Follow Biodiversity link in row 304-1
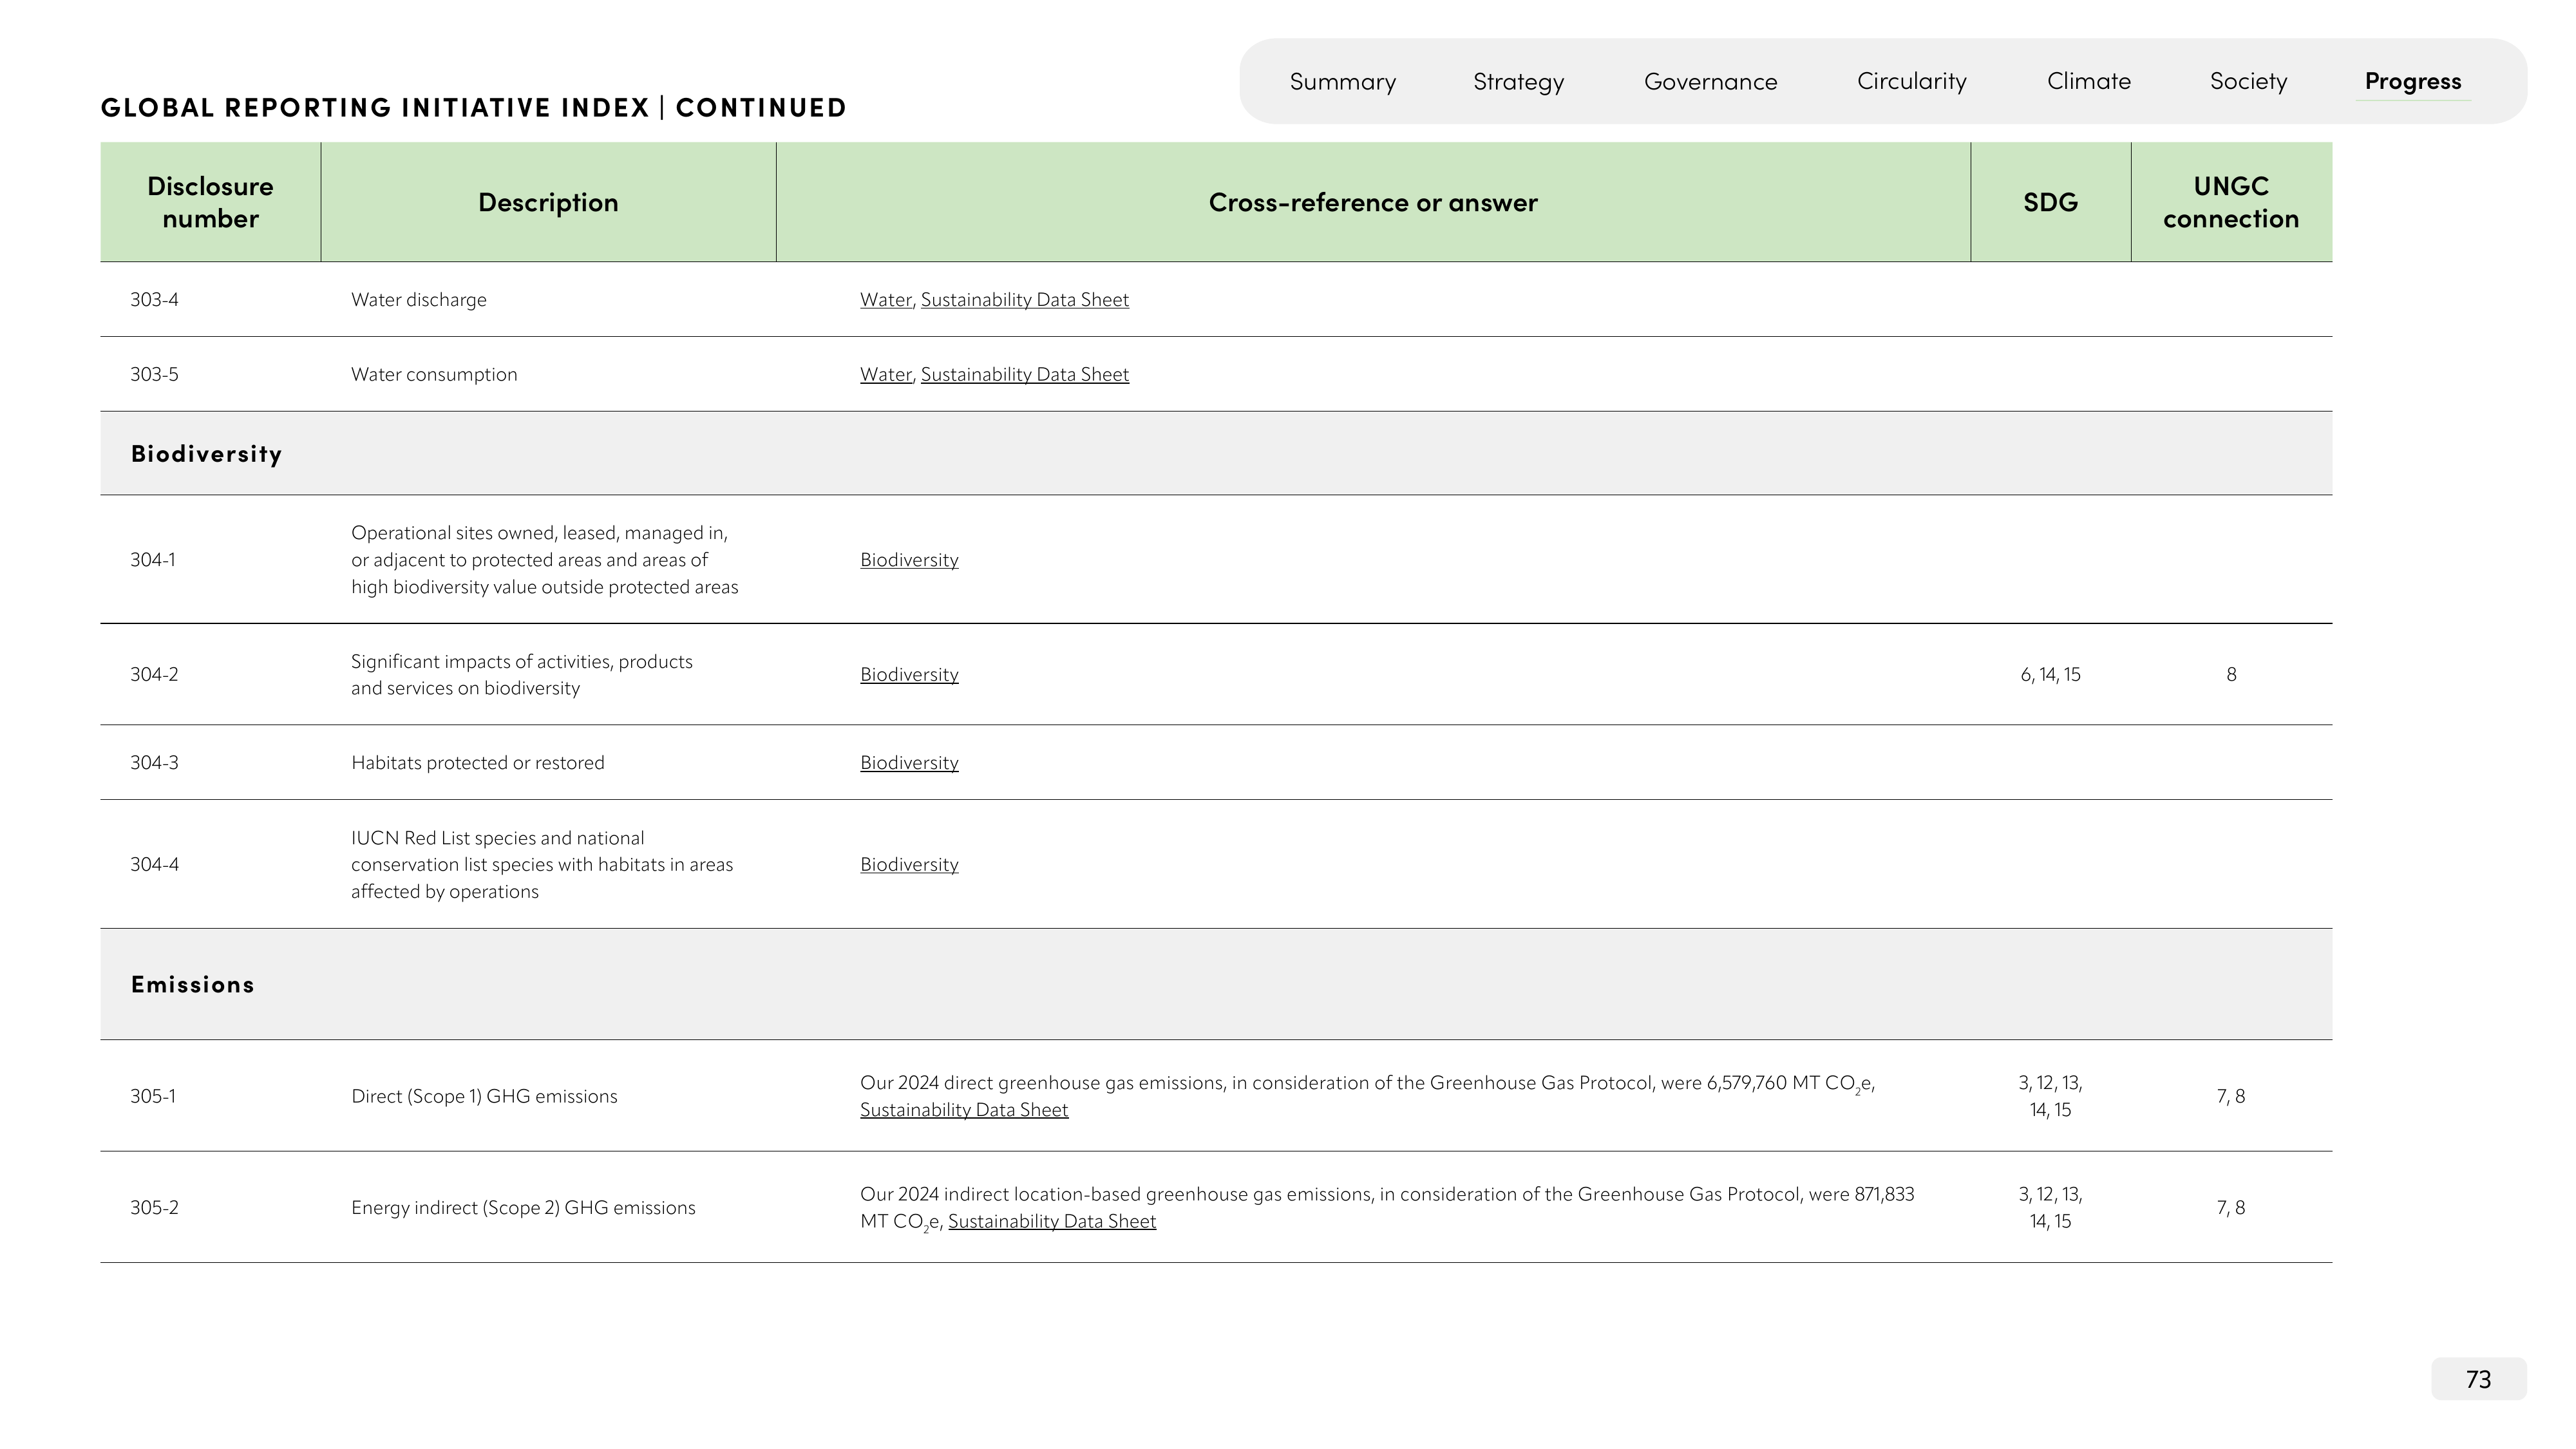This screenshot has width=2576, height=1449. pos(909,560)
